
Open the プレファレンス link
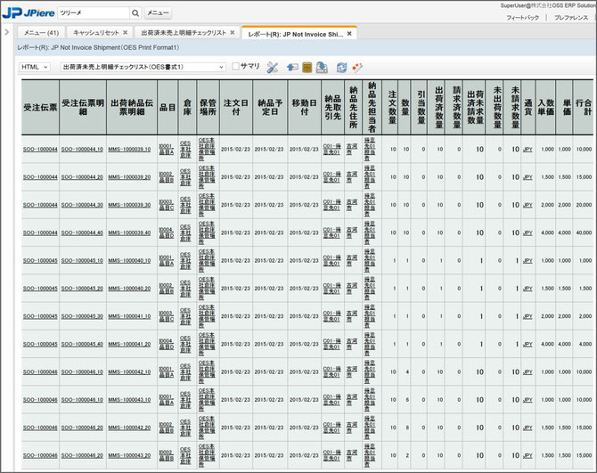[x=571, y=18]
